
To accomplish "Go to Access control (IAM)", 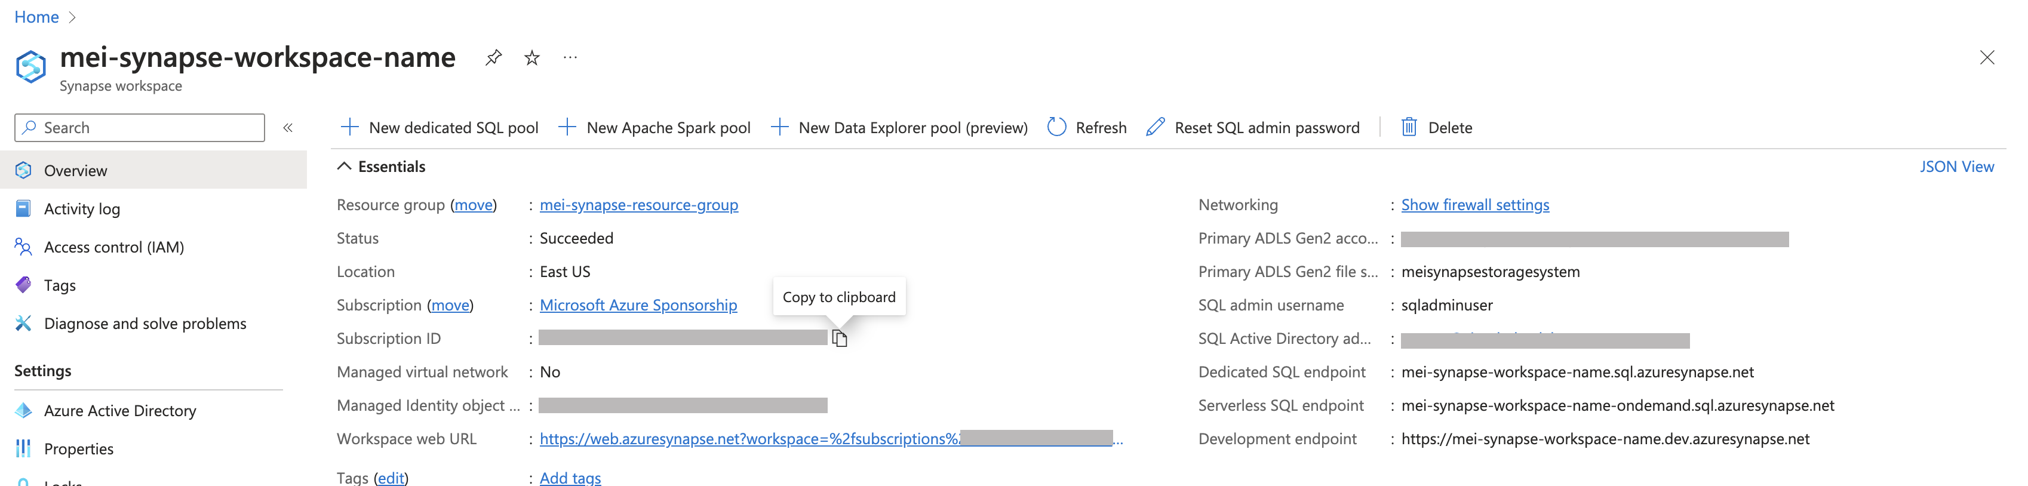I will click(x=113, y=247).
